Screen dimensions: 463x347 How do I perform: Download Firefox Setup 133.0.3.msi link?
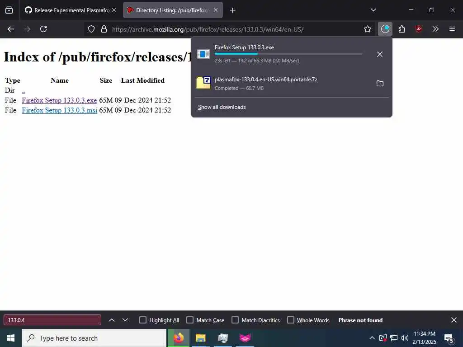[59, 110]
